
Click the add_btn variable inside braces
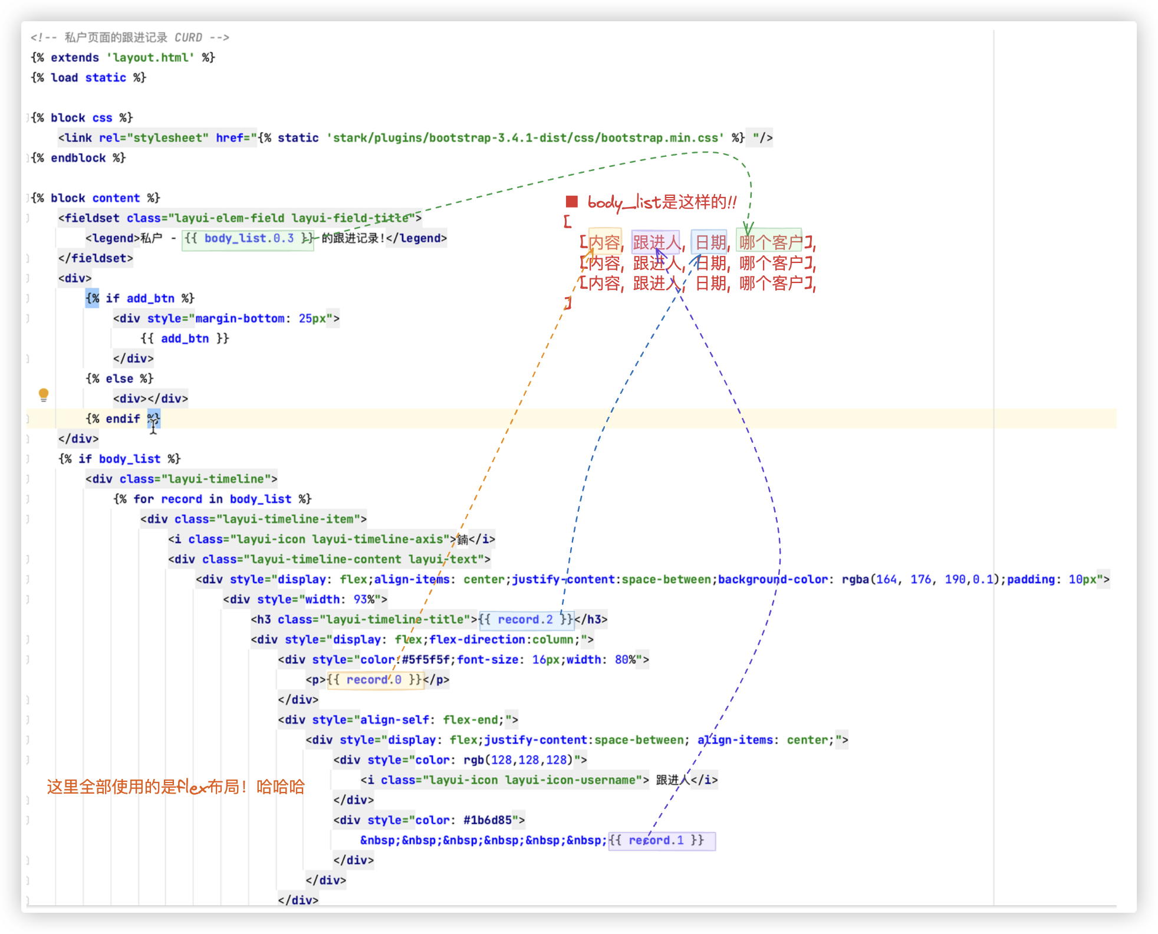pyautogui.click(x=185, y=338)
